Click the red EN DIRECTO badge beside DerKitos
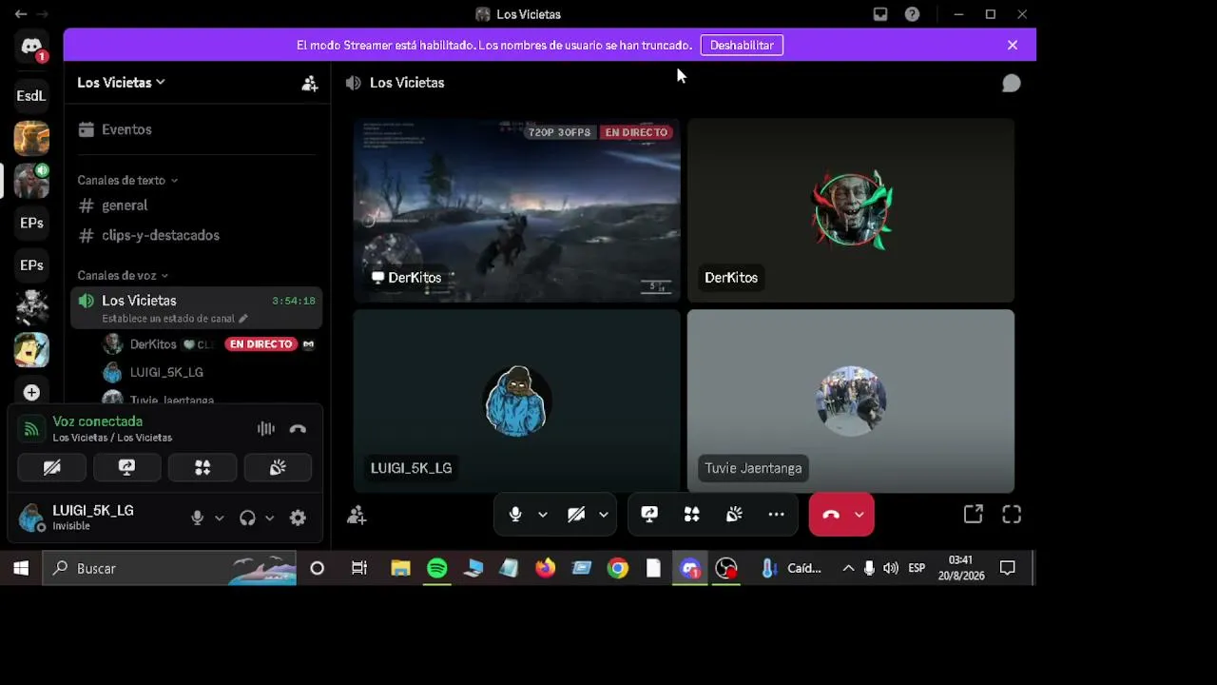Image resolution: width=1217 pixels, height=685 pixels. tap(261, 344)
